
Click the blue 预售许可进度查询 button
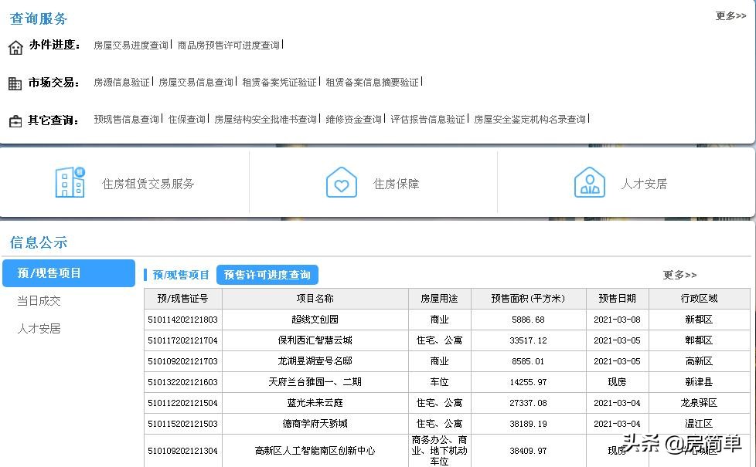click(x=268, y=275)
